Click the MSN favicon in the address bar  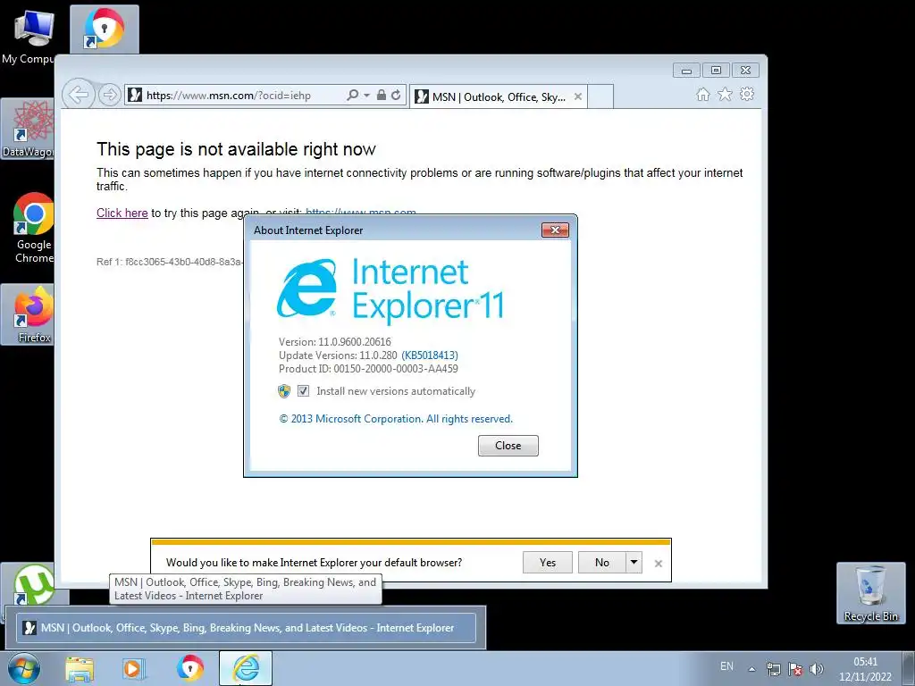pos(135,95)
